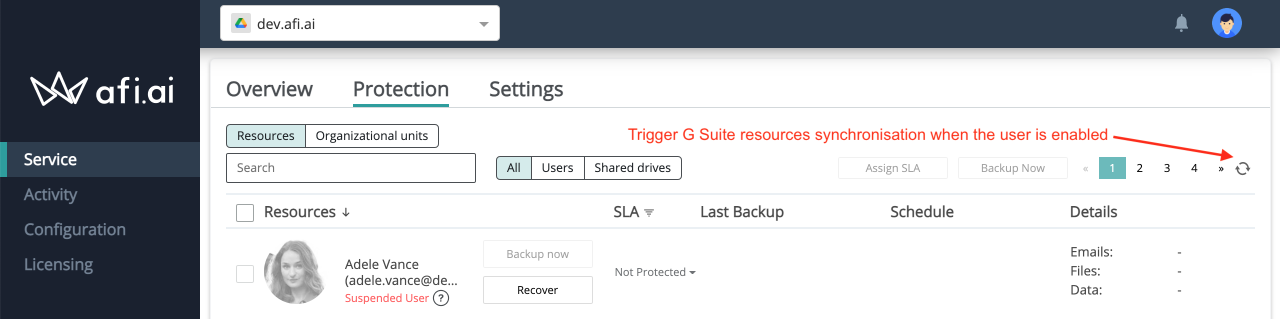This screenshot has height=319, width=1280.
Task: Click the Google Drive icon in domain selector
Action: [241, 23]
